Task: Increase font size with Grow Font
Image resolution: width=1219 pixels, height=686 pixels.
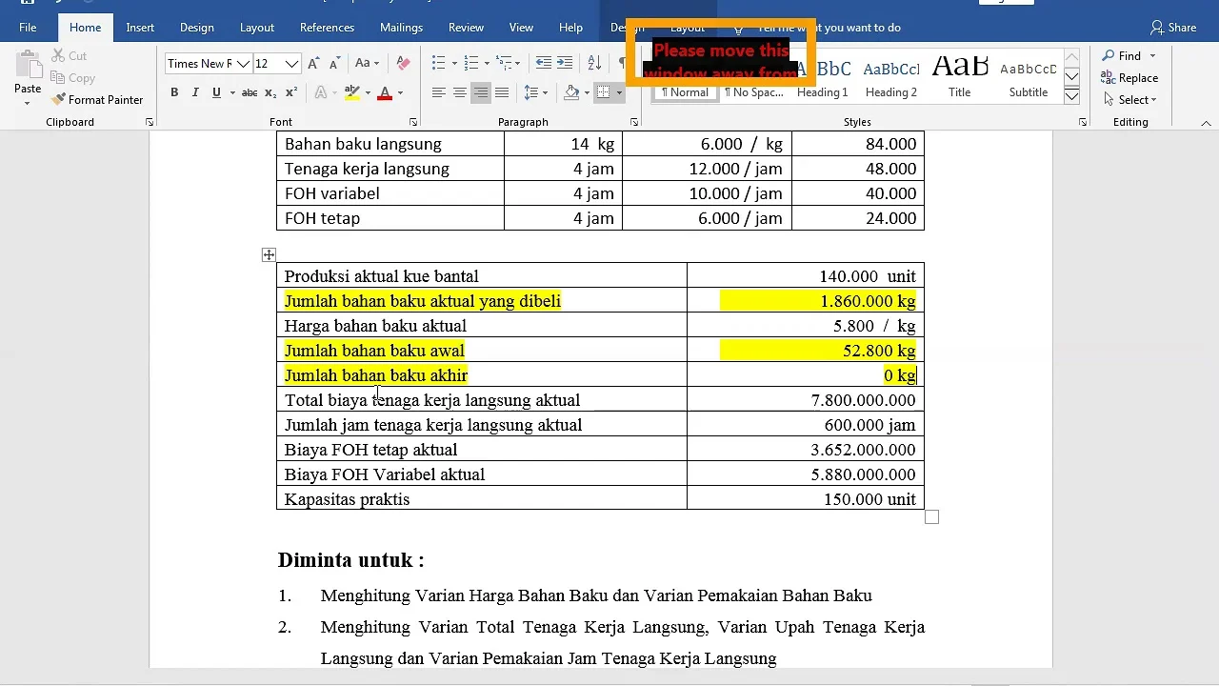Action: click(x=314, y=64)
